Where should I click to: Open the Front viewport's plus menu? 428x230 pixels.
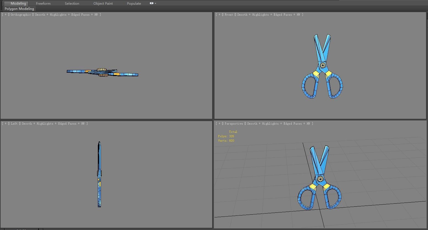[219, 15]
